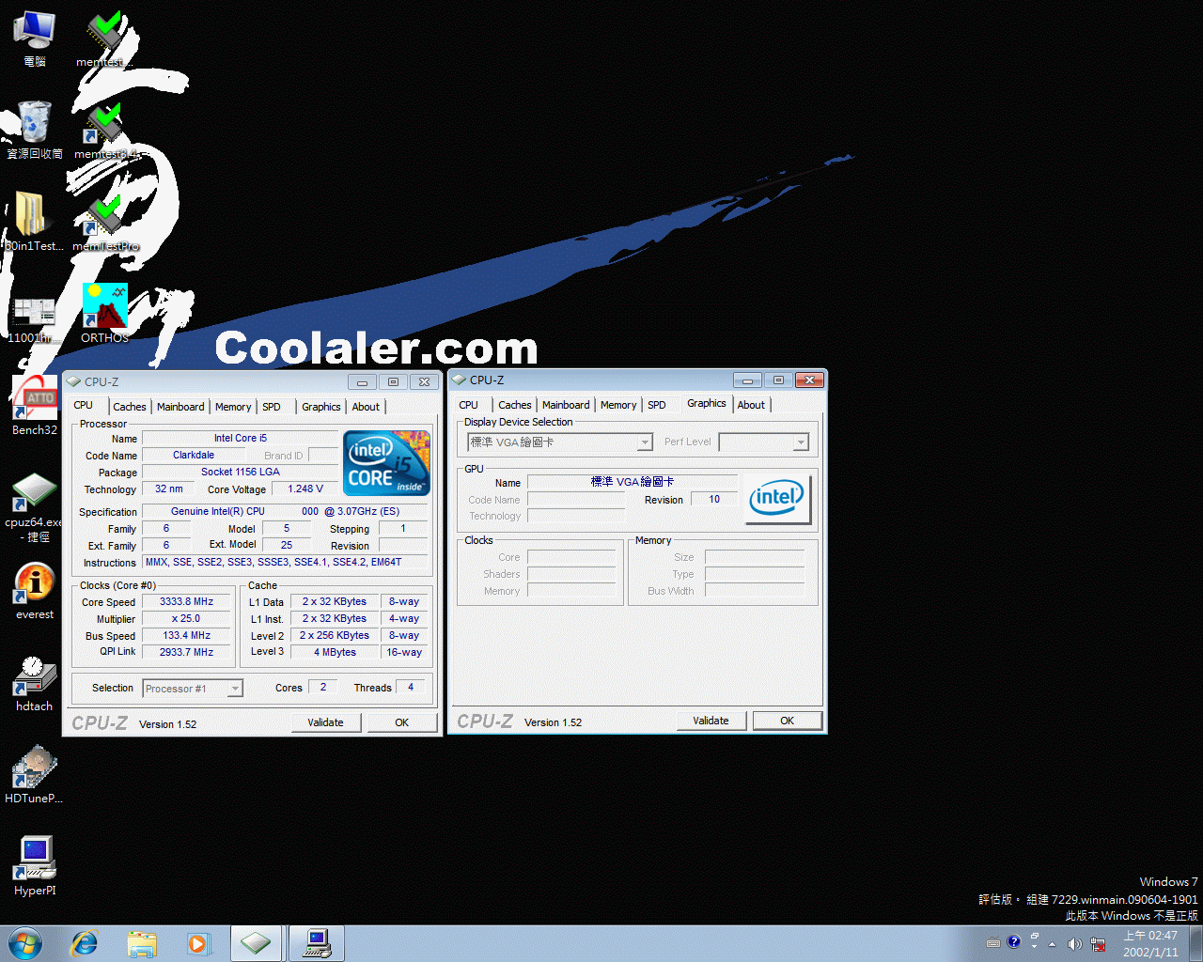Select the computer-monitor app taskbar button
The width and height of the screenshot is (1203, 962).
point(316,943)
